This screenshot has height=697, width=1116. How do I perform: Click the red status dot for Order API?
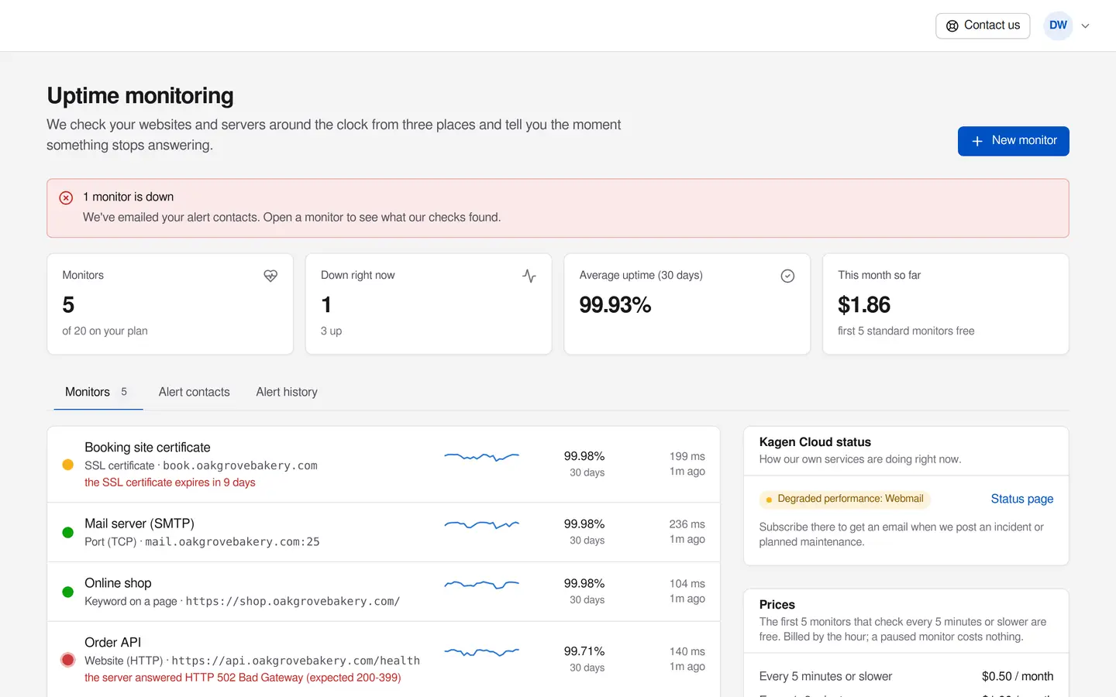click(67, 660)
